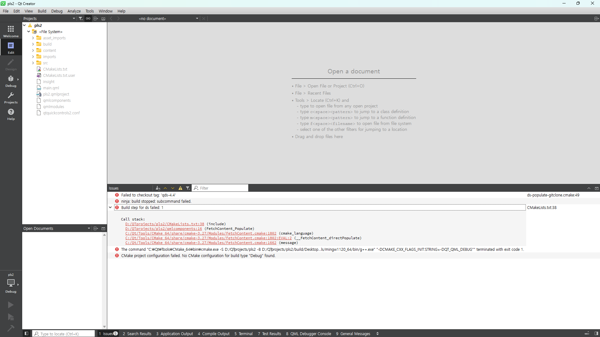Split the editor view

pos(597,18)
